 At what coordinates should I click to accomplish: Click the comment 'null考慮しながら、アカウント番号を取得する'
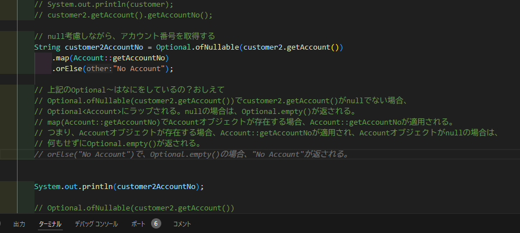(131, 36)
